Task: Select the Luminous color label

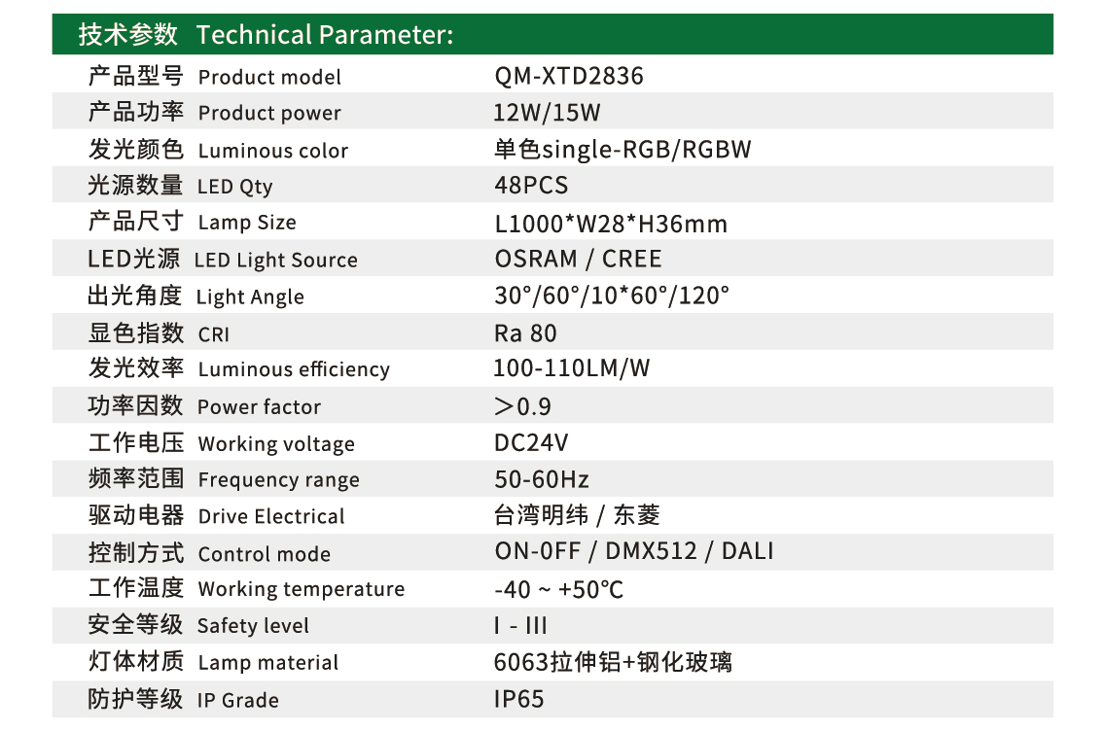Action: pyautogui.click(x=272, y=151)
